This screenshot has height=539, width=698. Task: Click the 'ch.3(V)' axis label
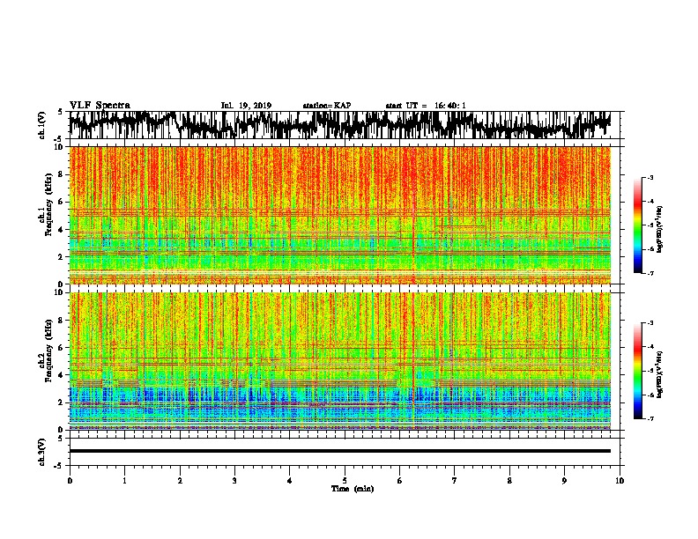[42, 452]
